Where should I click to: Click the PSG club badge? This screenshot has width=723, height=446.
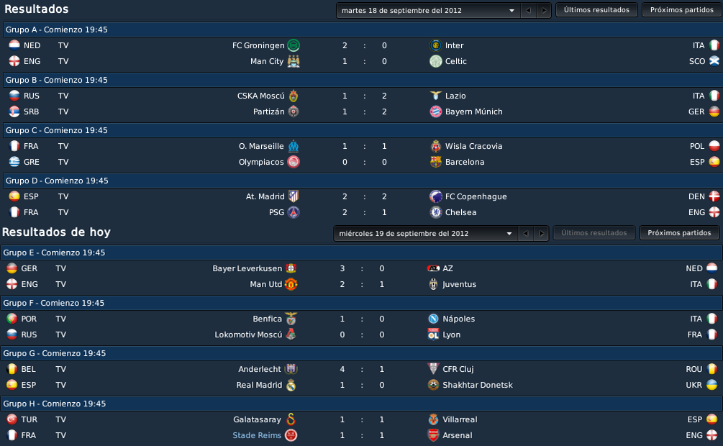pyautogui.click(x=294, y=212)
